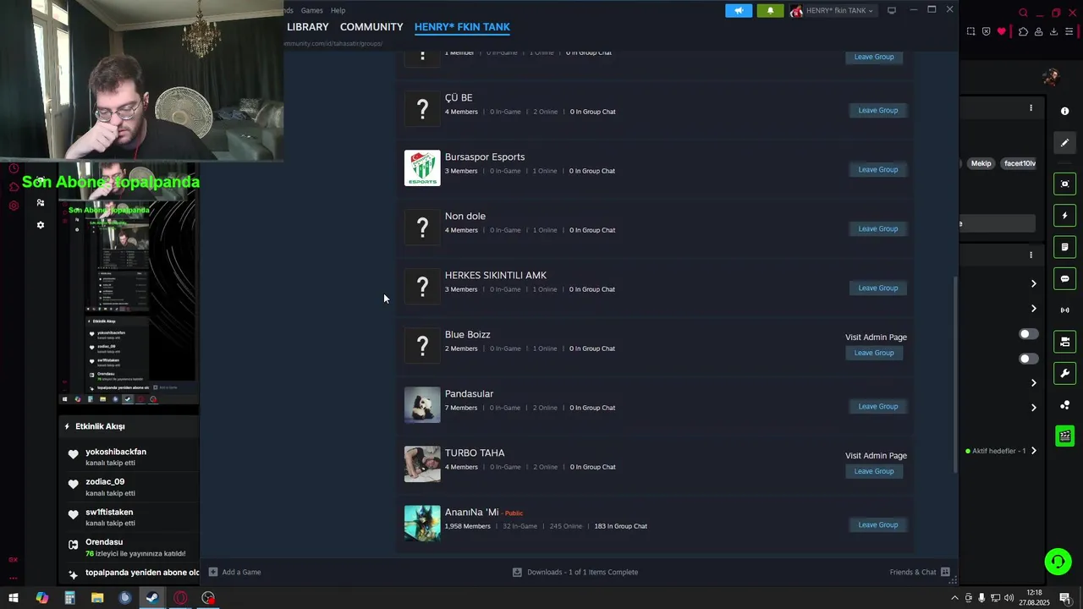Click the pencil edit icon in sidebar
1083x609 pixels.
(x=1064, y=143)
